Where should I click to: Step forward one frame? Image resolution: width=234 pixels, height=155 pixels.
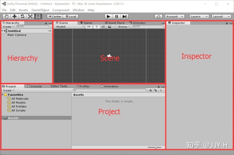(x=124, y=17)
